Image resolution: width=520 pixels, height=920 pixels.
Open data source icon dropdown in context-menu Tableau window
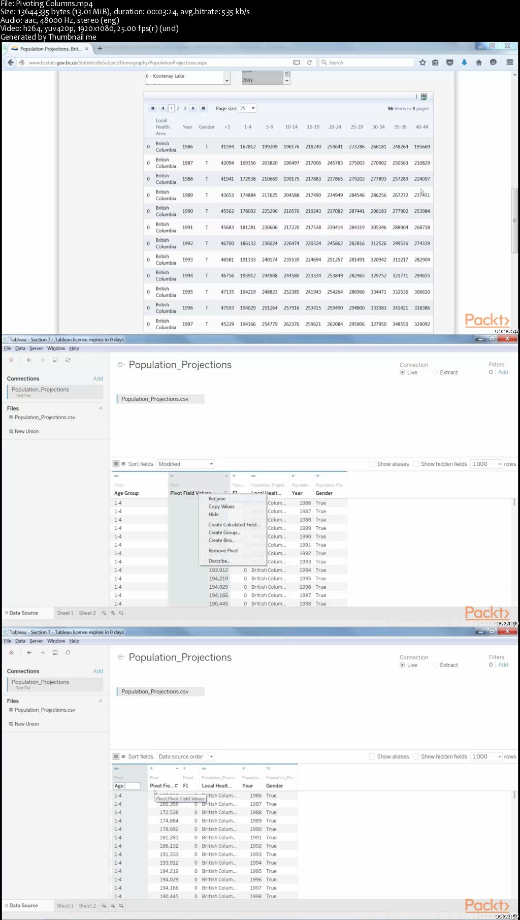[121, 364]
